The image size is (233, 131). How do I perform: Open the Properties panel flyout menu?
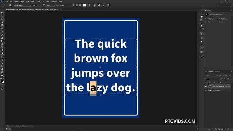pyautogui.click(x=232, y=11)
